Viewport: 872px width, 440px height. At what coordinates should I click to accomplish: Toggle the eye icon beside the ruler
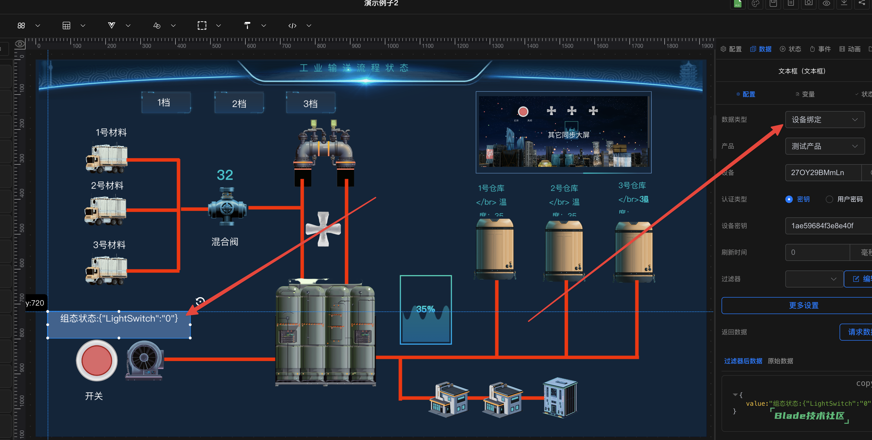pos(20,44)
